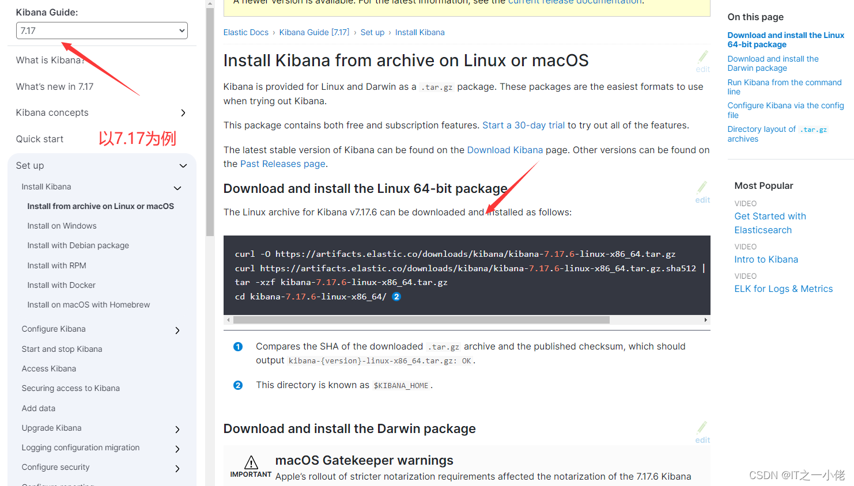Open Install with Docker
Image resolution: width=854 pixels, height=486 pixels.
(x=61, y=285)
